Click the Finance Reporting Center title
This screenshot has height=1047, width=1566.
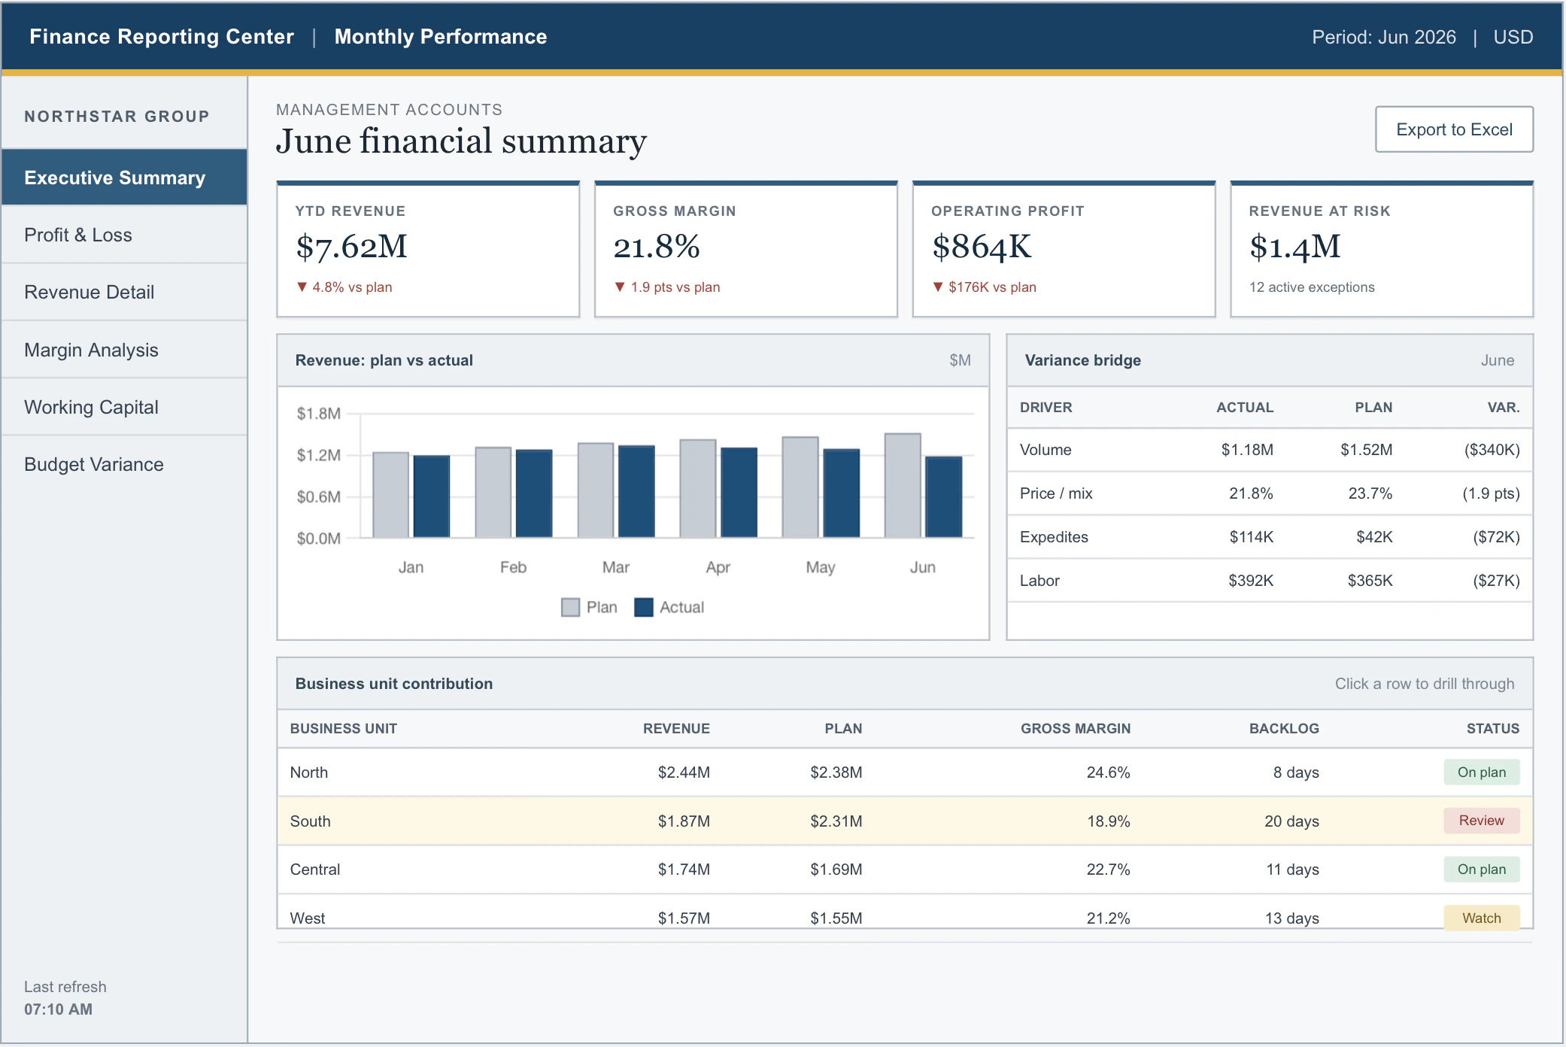(x=162, y=37)
